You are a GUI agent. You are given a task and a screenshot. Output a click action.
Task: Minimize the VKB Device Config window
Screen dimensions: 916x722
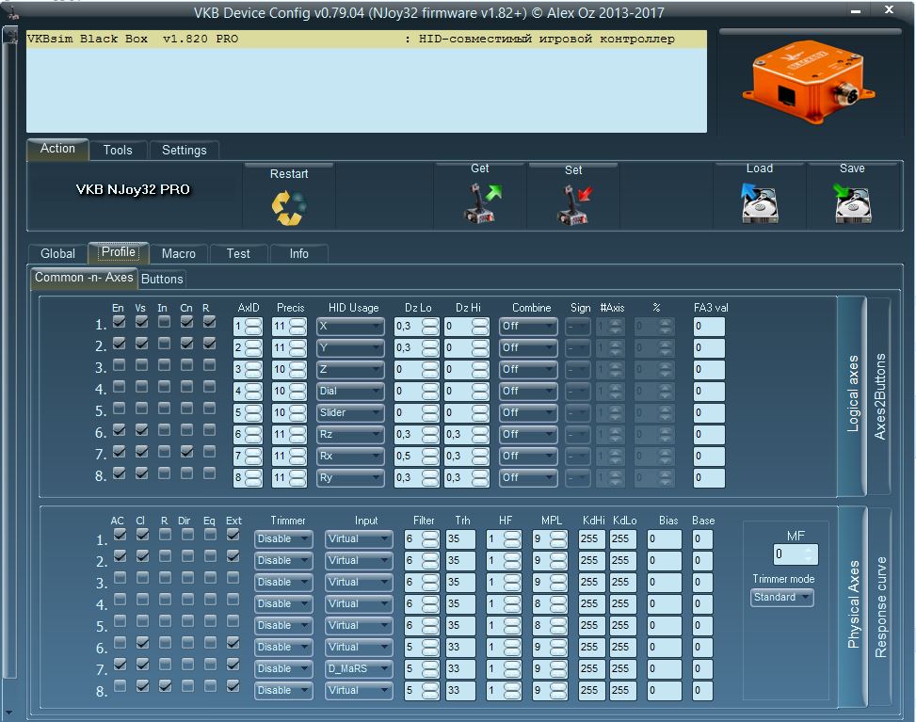(x=855, y=11)
